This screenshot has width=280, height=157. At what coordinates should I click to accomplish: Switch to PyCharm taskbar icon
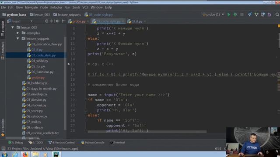pos(56,154)
